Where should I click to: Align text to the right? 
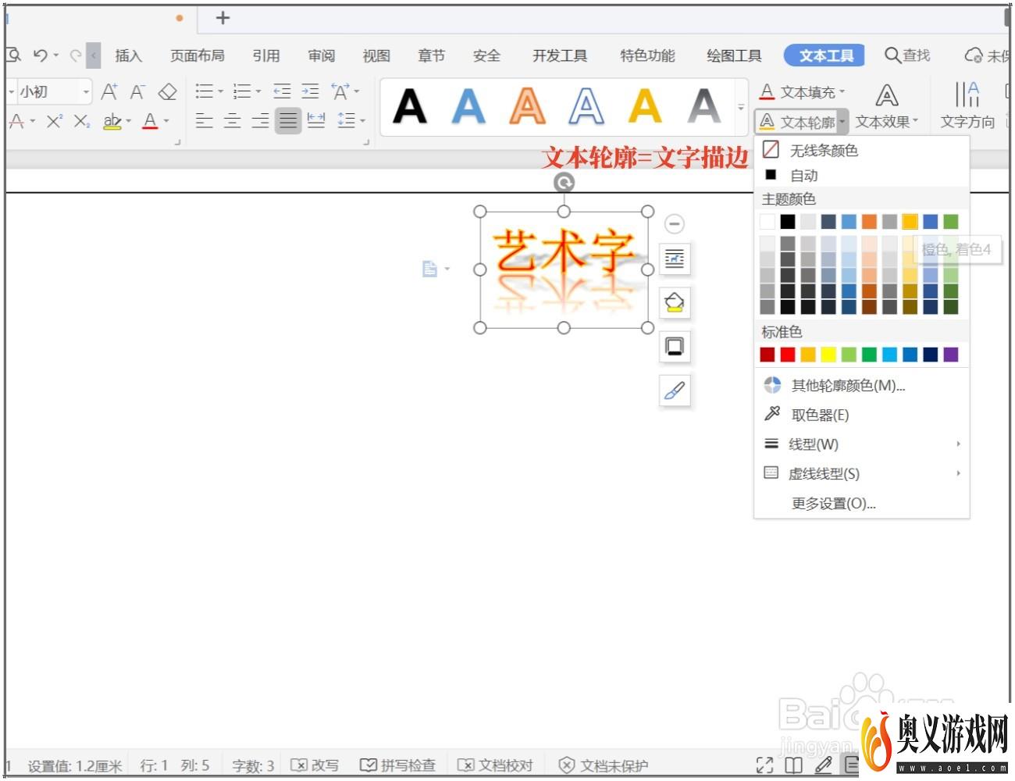(260, 120)
